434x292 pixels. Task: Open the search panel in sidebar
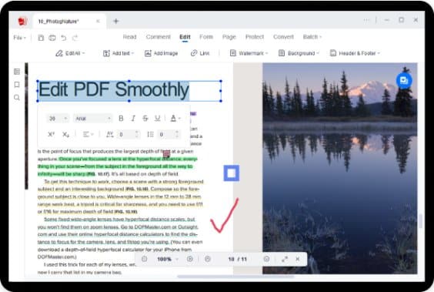point(17,98)
